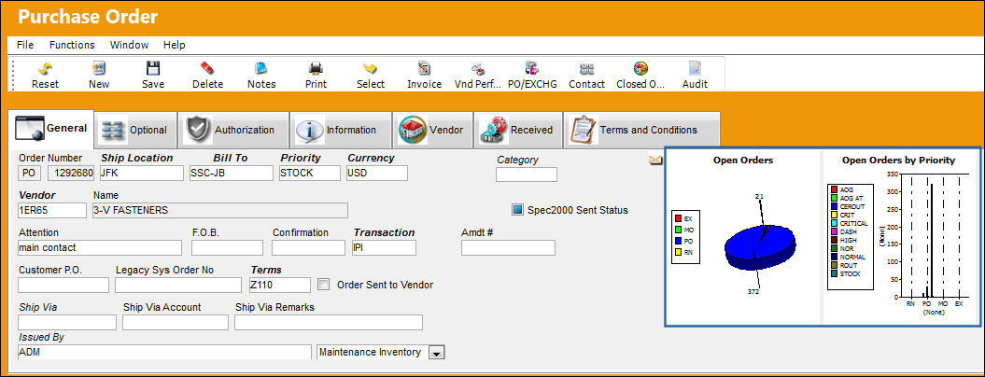Image resolution: width=985 pixels, height=377 pixels.
Task: Switch to the Vendor tab
Action: pos(433,130)
